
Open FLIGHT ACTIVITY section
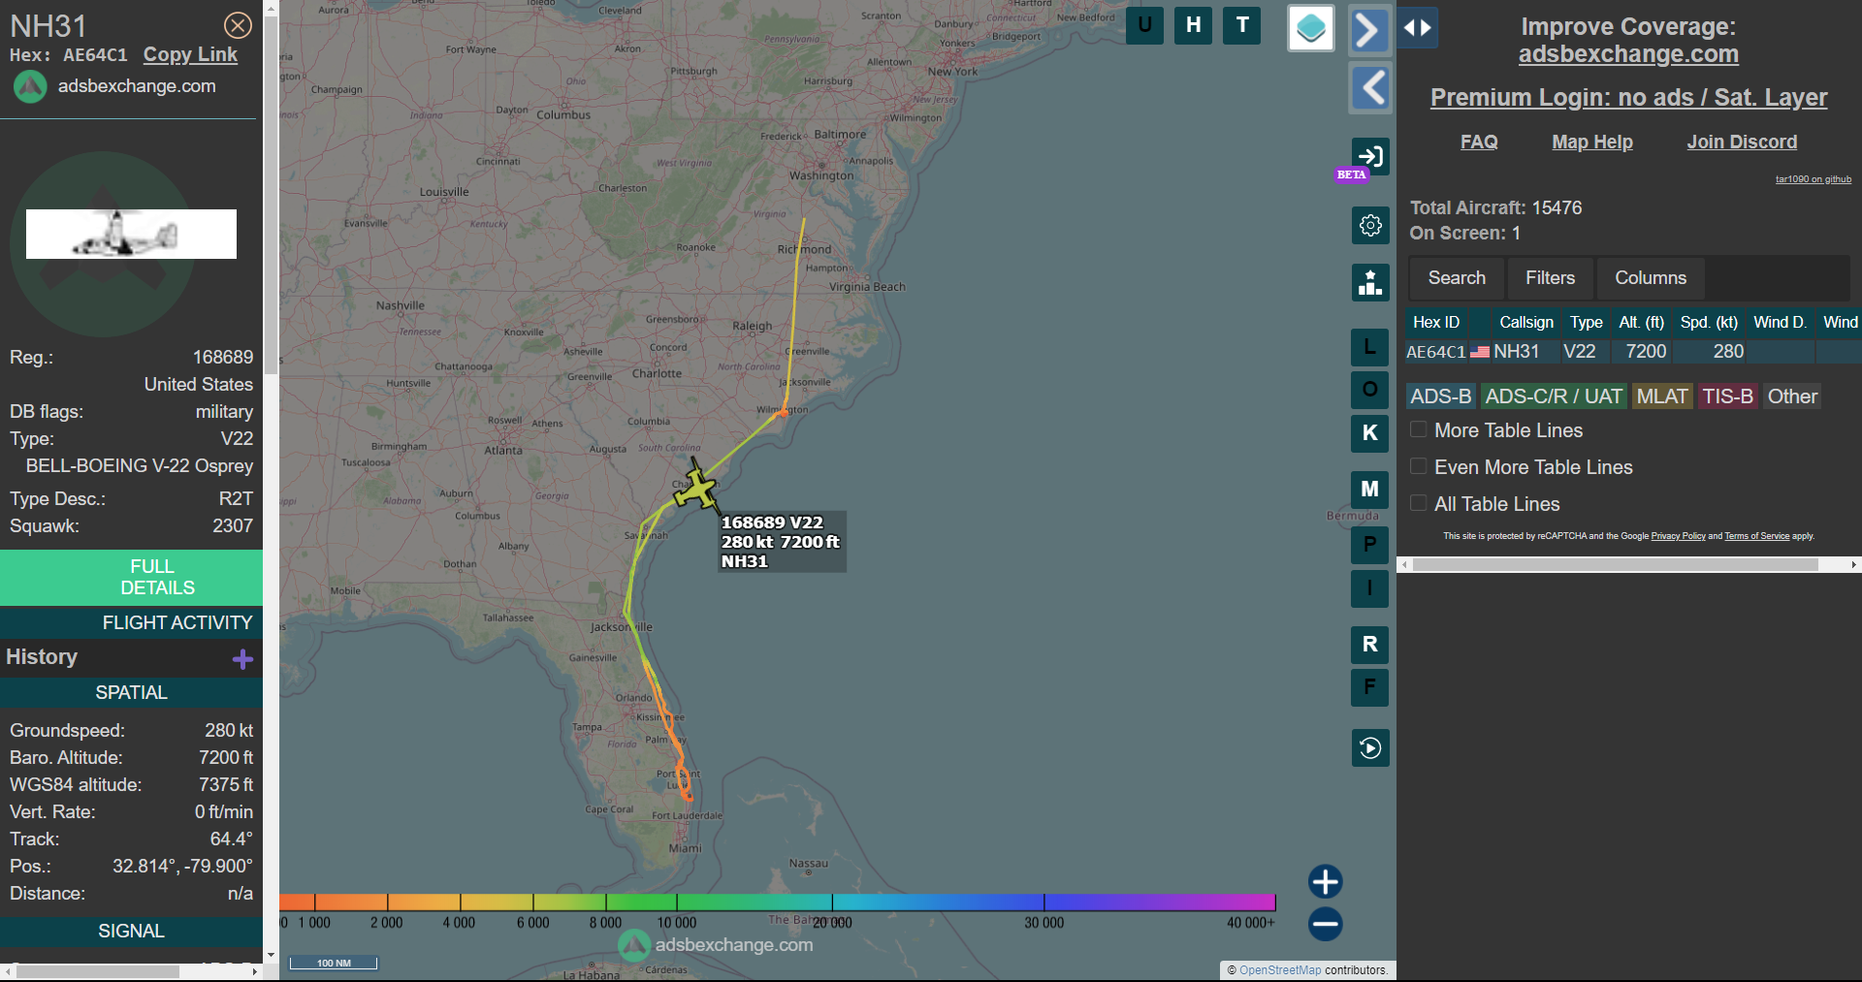132,622
